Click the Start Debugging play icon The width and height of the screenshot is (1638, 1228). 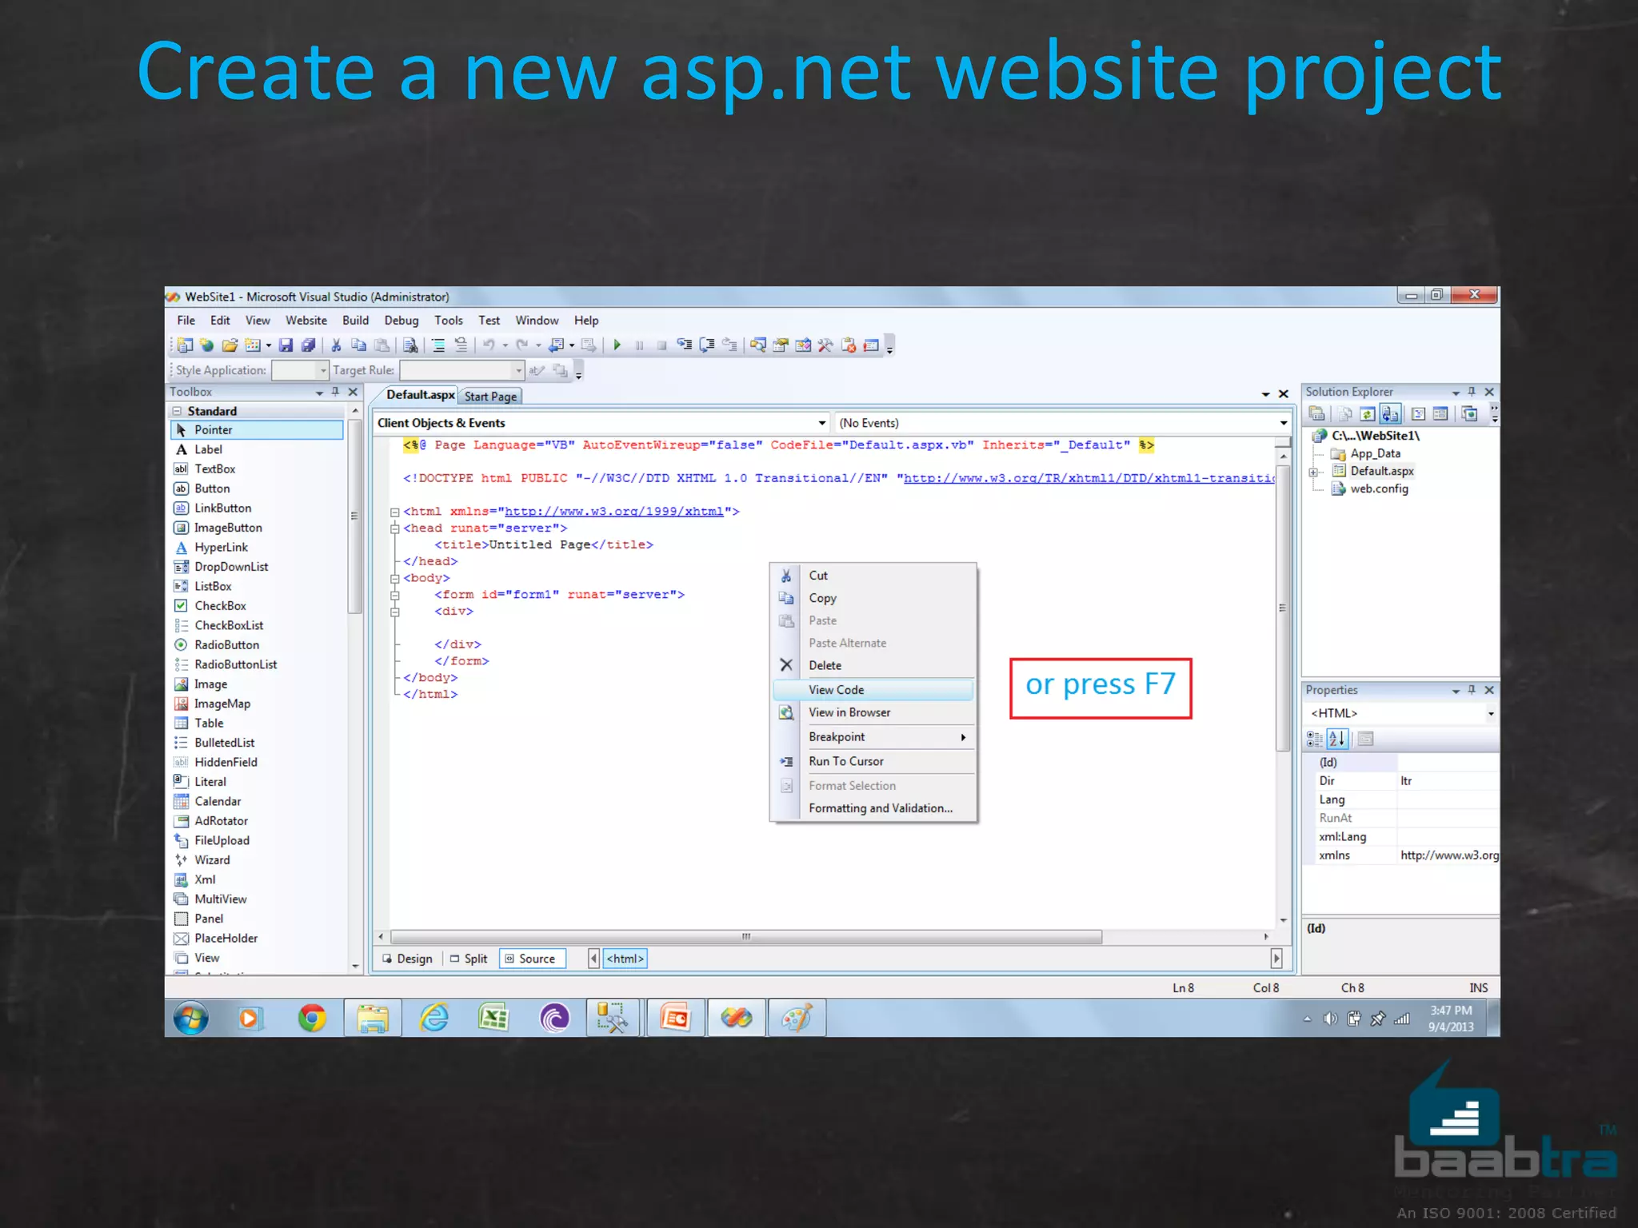point(617,345)
